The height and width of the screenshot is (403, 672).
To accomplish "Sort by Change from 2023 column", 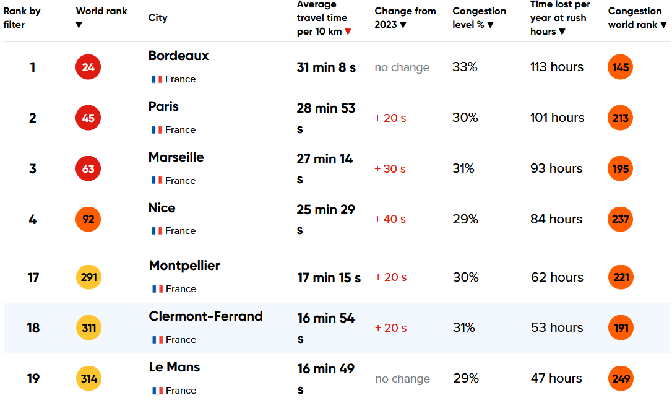I will point(403,25).
